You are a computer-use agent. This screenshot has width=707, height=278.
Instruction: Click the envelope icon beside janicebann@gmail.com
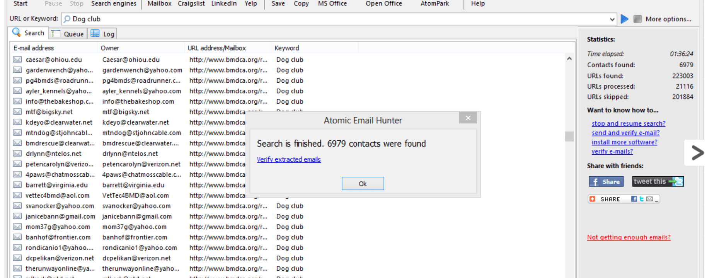click(x=17, y=216)
